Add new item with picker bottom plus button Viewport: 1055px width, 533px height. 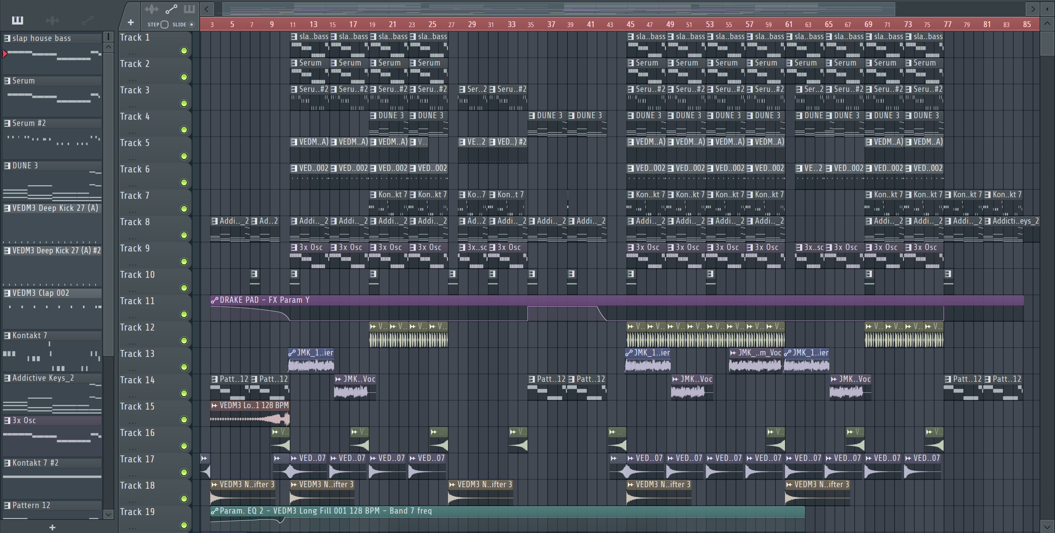coord(52,527)
